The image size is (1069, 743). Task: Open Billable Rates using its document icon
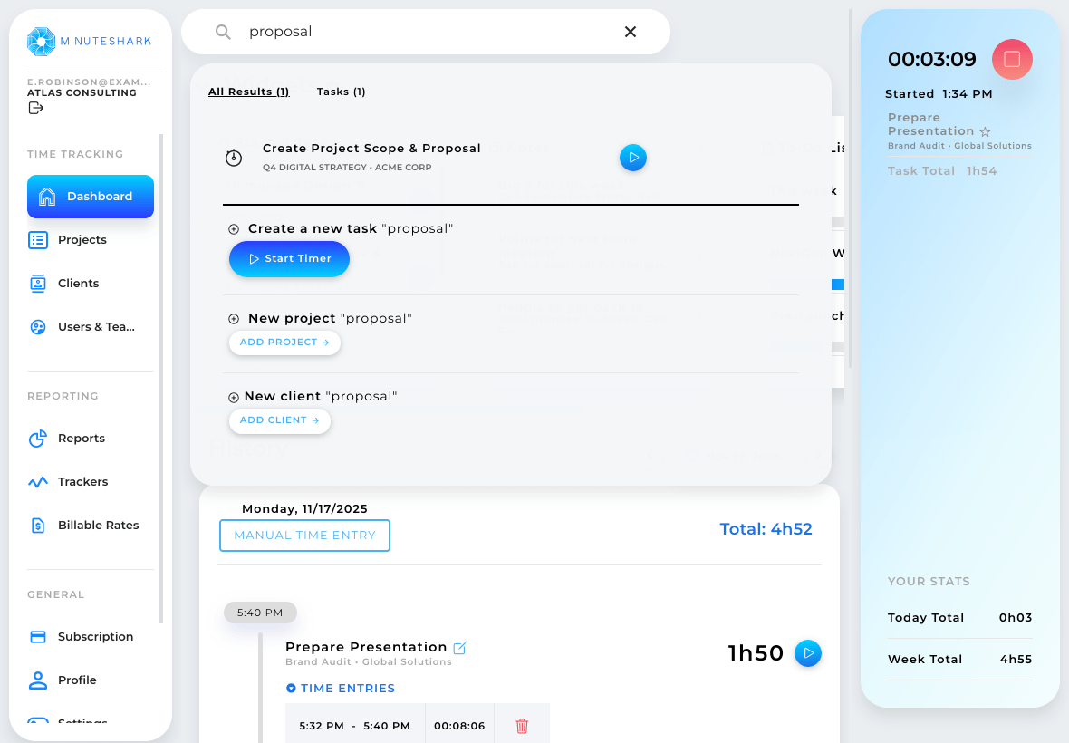pyautogui.click(x=37, y=525)
